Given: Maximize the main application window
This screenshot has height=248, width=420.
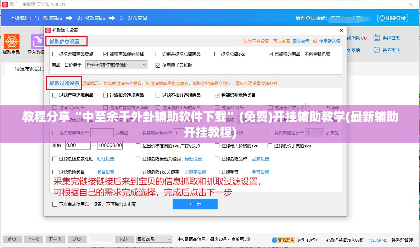Looking at the screenshot, I should (x=394, y=5).
